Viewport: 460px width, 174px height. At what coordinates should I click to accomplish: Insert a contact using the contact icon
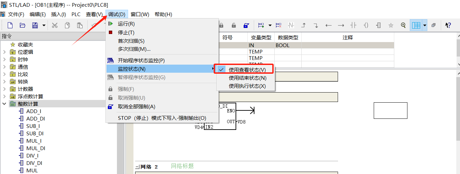(353, 25)
